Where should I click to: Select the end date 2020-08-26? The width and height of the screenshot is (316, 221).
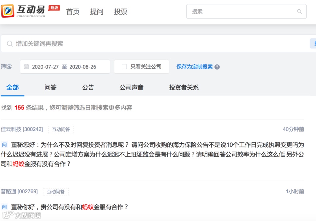click(83, 67)
